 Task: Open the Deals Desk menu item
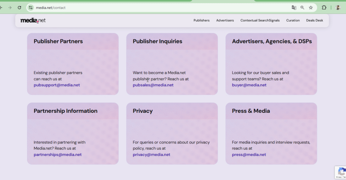click(x=315, y=20)
